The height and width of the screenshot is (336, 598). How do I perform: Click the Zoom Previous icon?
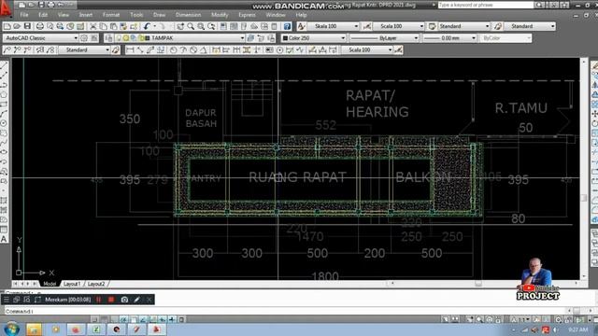[211, 26]
